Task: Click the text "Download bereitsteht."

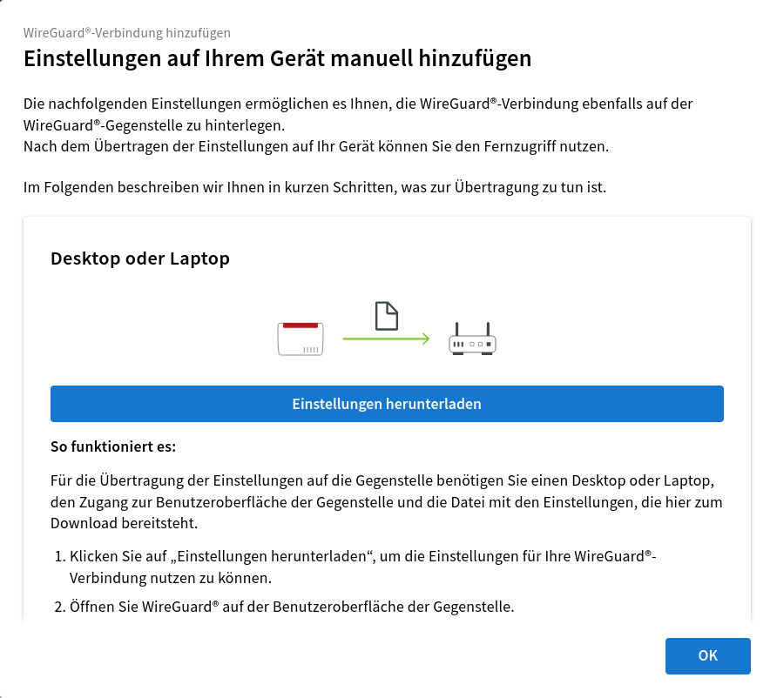Action: [124, 523]
